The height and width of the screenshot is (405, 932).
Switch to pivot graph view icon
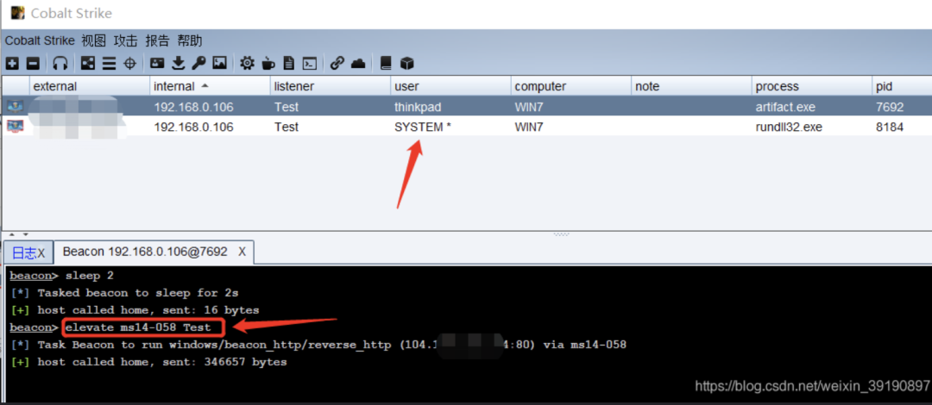pos(88,63)
